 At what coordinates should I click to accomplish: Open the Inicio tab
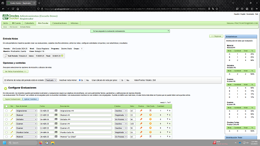(x=6, y=23)
